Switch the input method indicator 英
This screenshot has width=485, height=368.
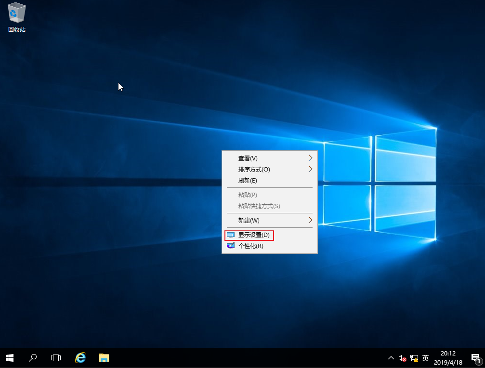426,358
